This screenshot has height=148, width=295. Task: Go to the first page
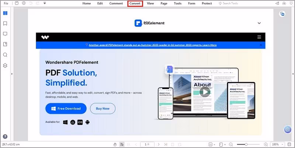(x=129, y=144)
